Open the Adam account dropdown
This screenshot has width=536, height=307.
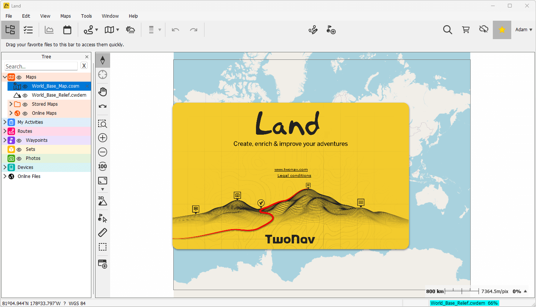[x=523, y=29]
